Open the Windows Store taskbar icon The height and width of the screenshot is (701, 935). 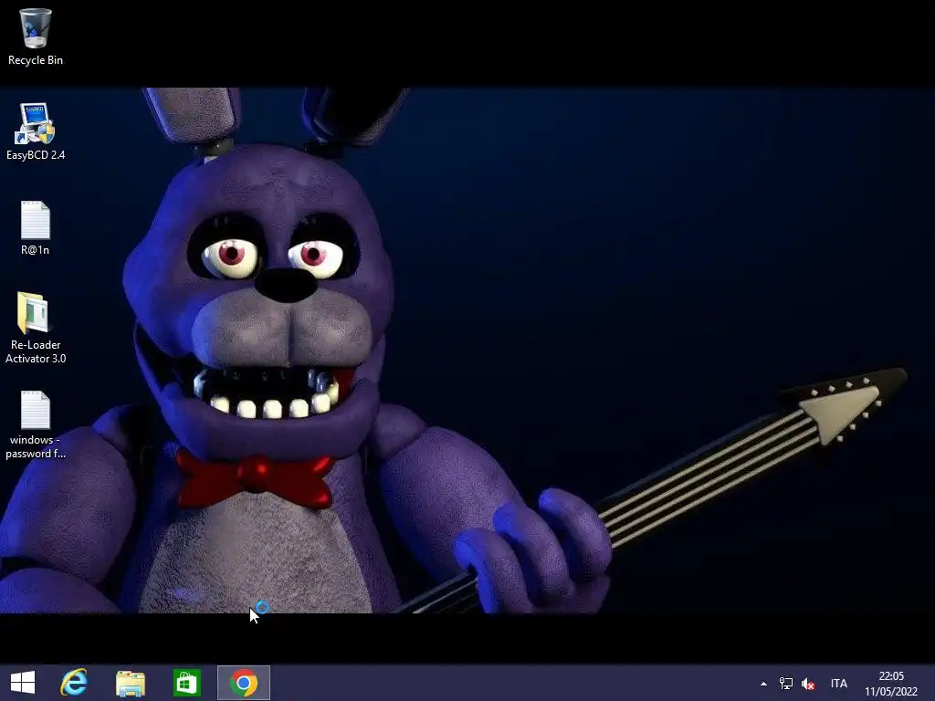186,683
